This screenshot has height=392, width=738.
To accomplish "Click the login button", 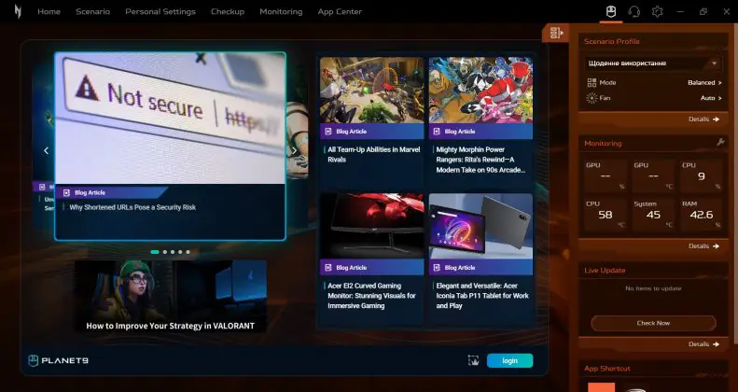I will click(509, 360).
